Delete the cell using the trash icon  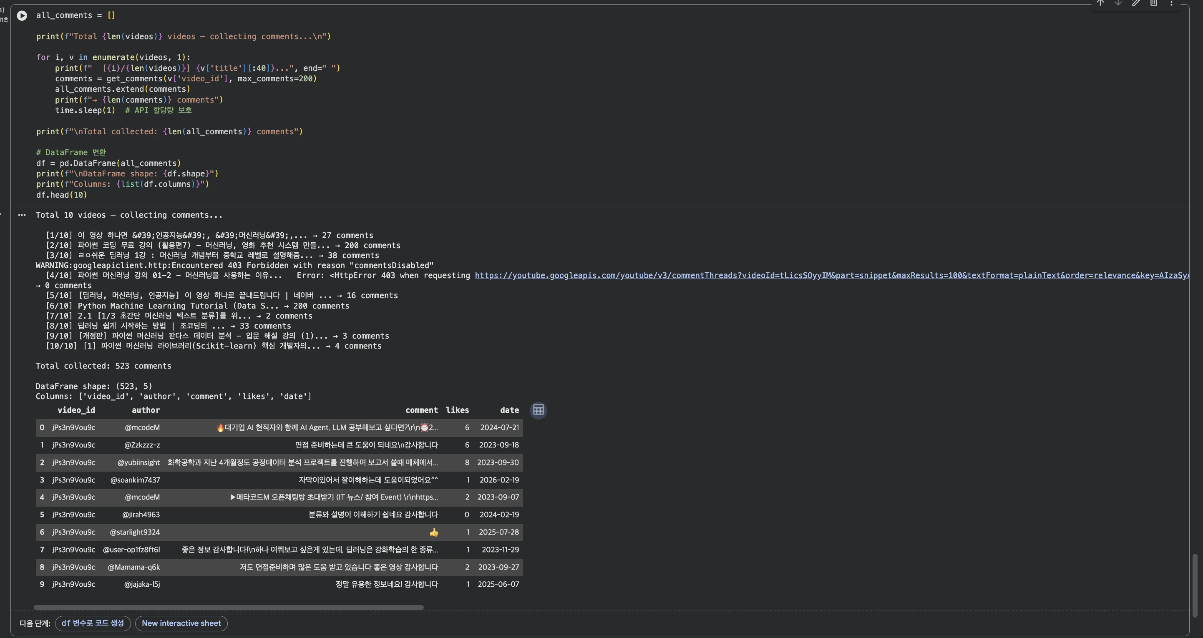1153,3
